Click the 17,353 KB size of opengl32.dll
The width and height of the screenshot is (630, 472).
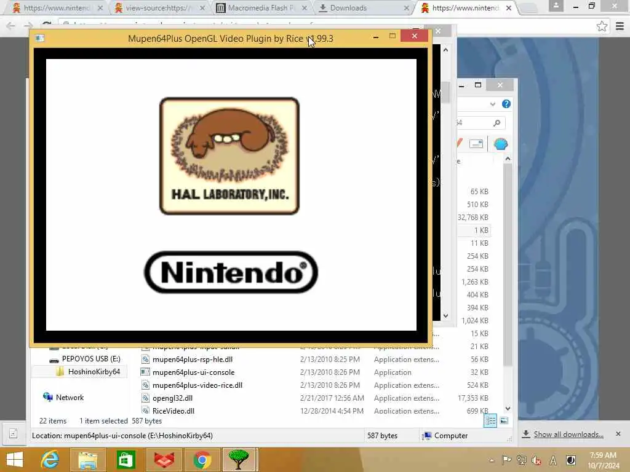point(473,398)
